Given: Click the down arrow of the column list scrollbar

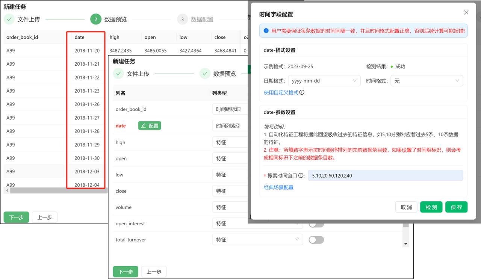Looking at the screenshot, I should (x=405, y=244).
